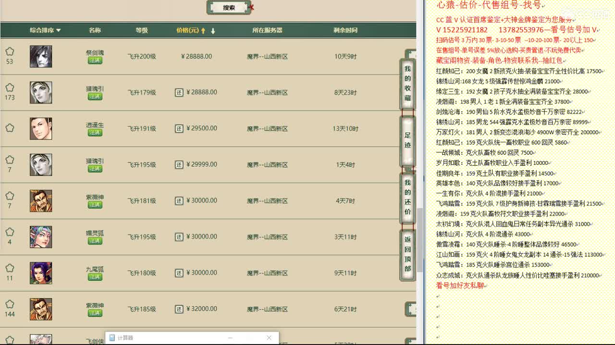Viewport: 615px width, 345px height.
Task: Toggle favorite star with count 144
Action: coord(10,304)
